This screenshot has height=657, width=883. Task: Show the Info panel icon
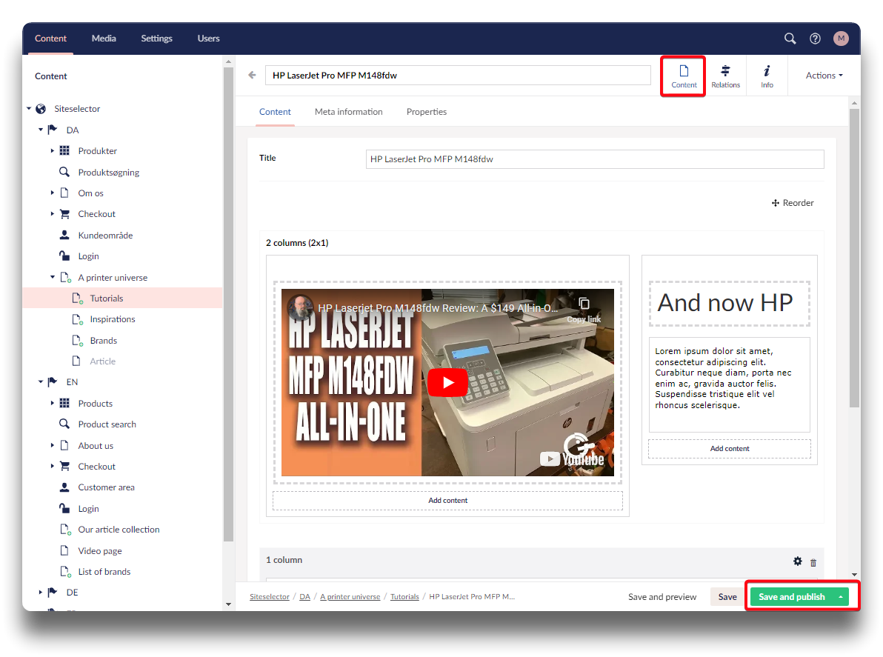pyautogui.click(x=767, y=70)
